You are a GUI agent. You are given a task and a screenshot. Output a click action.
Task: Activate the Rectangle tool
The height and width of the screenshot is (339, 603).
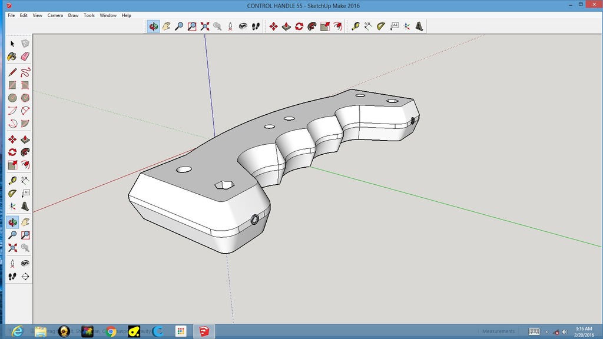(12, 84)
